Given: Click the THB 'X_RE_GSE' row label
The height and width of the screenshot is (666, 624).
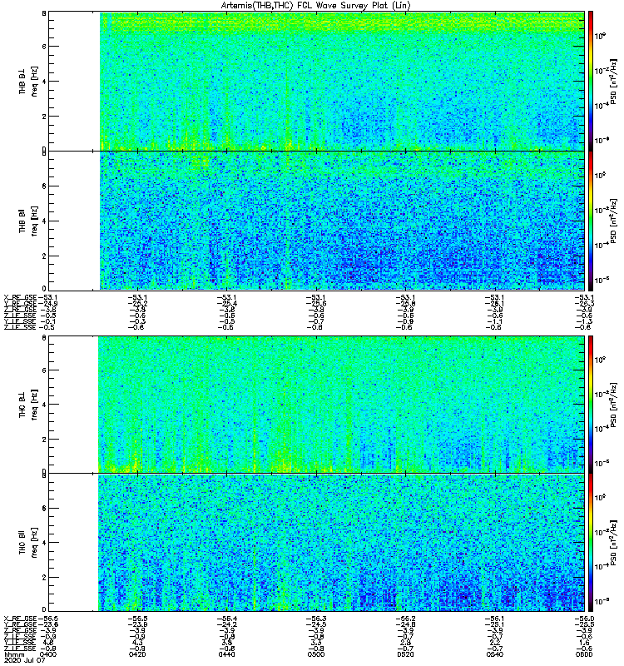Looking at the screenshot, I should (x=20, y=297).
